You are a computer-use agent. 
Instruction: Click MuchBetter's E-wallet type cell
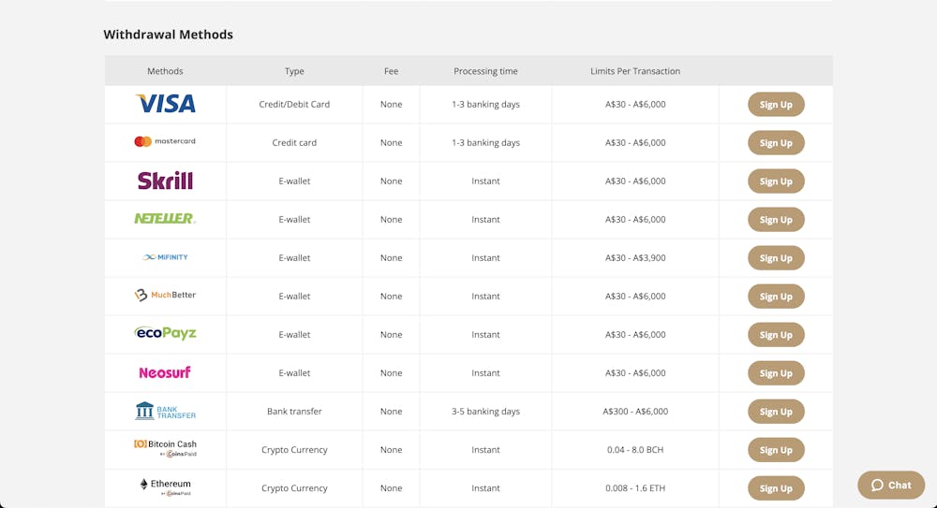294,296
